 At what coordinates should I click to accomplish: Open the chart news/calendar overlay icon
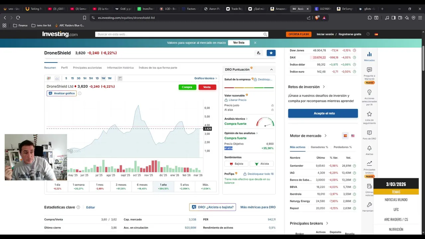click(x=120, y=78)
